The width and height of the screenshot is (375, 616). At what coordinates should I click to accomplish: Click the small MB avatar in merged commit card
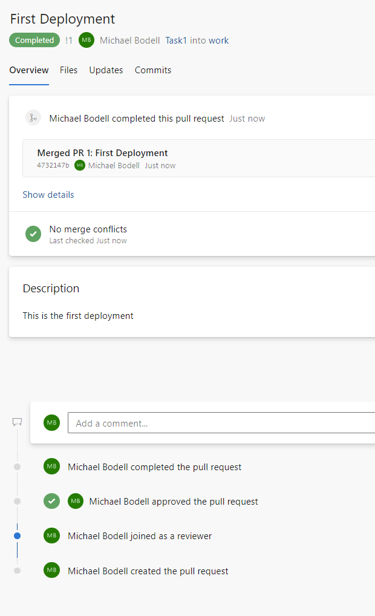pyautogui.click(x=80, y=165)
